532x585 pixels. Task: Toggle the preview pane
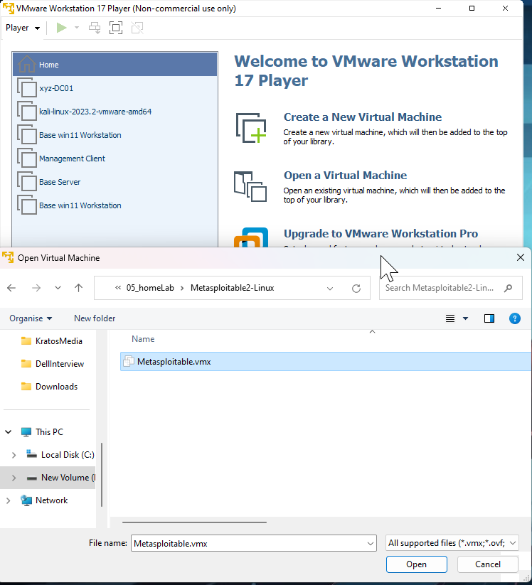[489, 318]
